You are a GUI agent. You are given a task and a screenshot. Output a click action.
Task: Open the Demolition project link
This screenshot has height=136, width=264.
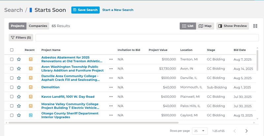[x=50, y=87]
